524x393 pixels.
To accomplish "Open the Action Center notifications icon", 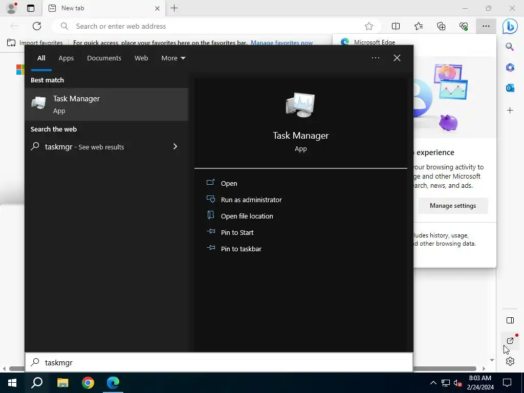I will coord(507,383).
